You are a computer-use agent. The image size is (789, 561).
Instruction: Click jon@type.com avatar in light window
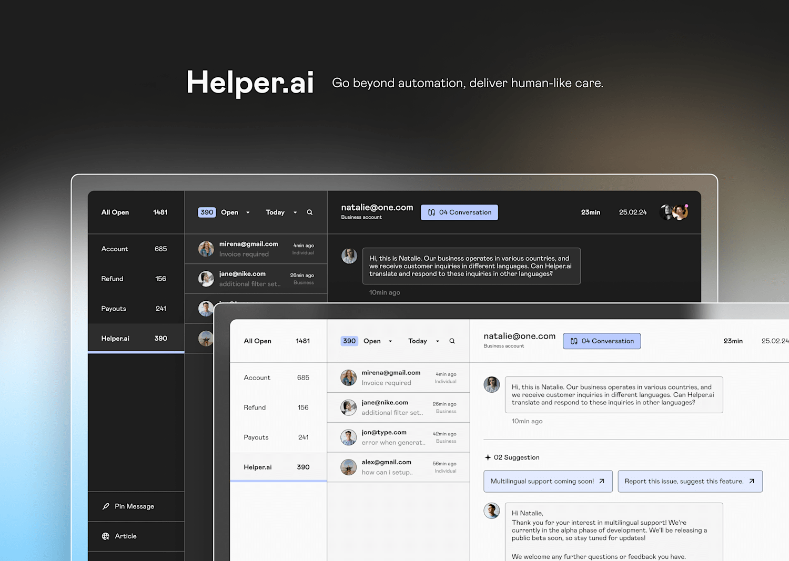click(348, 437)
